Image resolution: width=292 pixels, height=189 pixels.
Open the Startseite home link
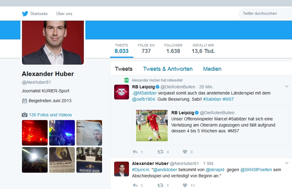pos(39,14)
